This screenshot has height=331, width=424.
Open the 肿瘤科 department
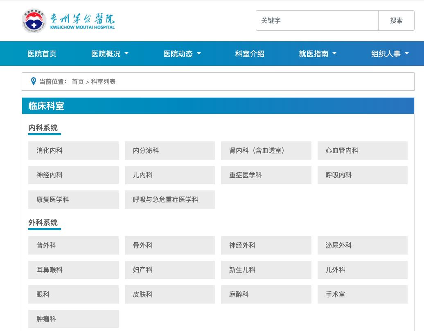pyautogui.click(x=73, y=319)
